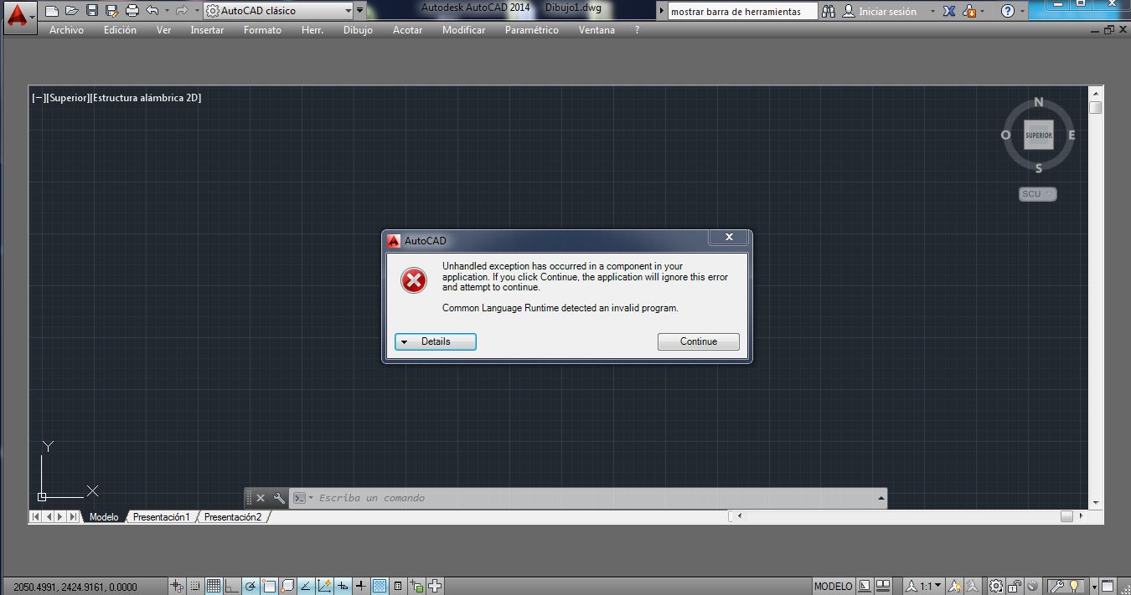Open Quick View Layouts in status bar

click(x=865, y=586)
